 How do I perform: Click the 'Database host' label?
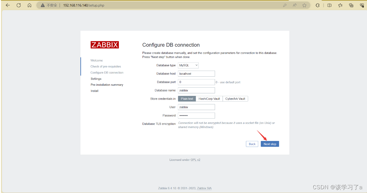coord(166,73)
